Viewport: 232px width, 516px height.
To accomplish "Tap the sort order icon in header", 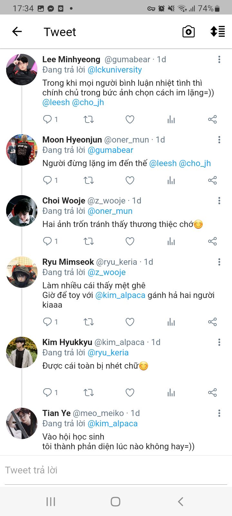I will click(217, 32).
